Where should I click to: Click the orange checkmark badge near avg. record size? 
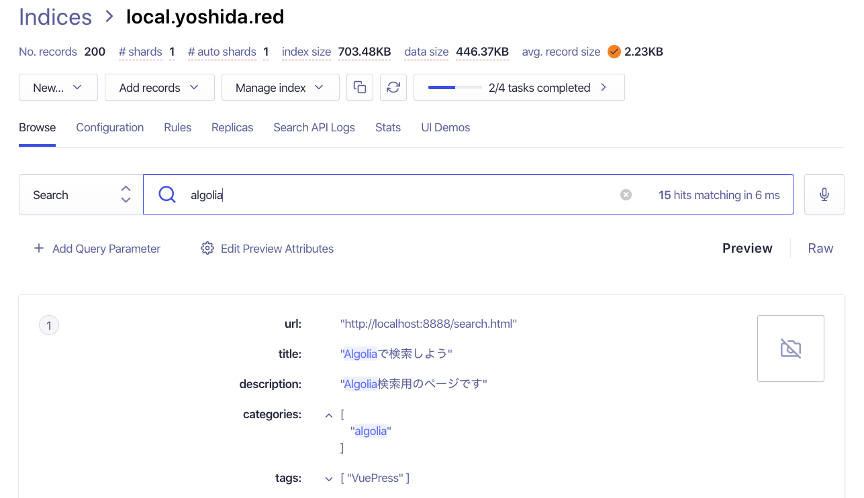[614, 52]
